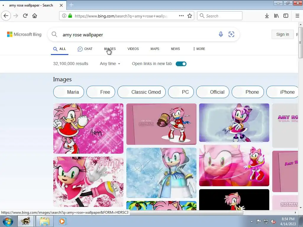
Task: Open the Downloads panel
Action: pos(267,16)
